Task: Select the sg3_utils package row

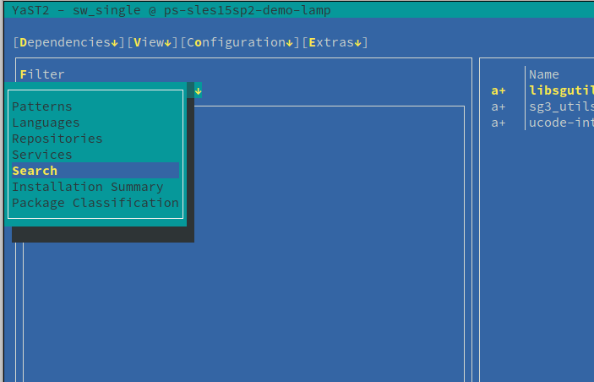Action: point(542,106)
